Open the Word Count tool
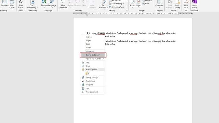The height and width of the screenshot is (123, 219). click(x=12, y=4)
